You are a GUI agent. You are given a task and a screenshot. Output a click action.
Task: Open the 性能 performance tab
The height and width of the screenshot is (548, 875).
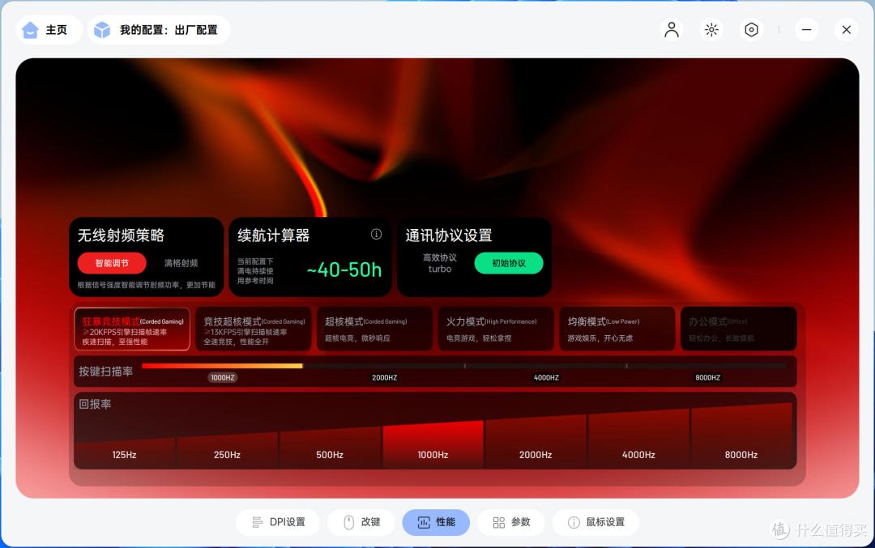point(436,522)
